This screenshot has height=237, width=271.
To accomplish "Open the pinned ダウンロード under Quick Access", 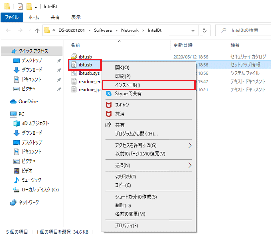I will click(32, 70).
